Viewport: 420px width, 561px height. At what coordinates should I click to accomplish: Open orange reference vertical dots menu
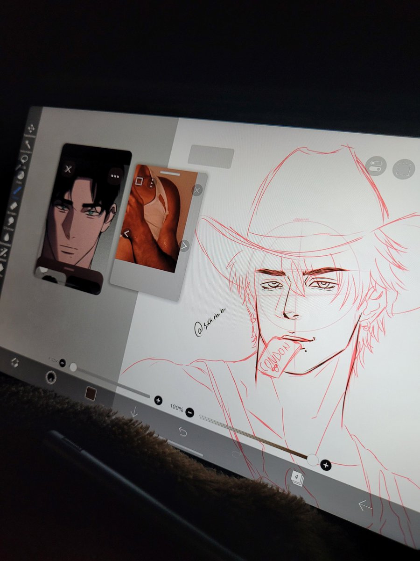point(152,183)
